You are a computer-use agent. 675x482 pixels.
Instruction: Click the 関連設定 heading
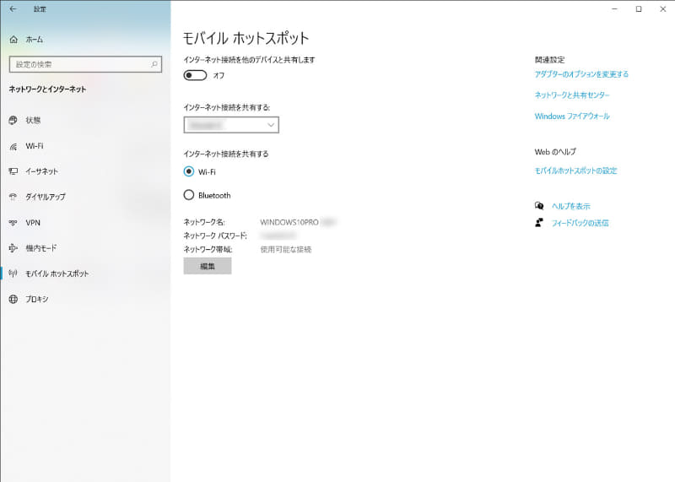[x=549, y=60]
